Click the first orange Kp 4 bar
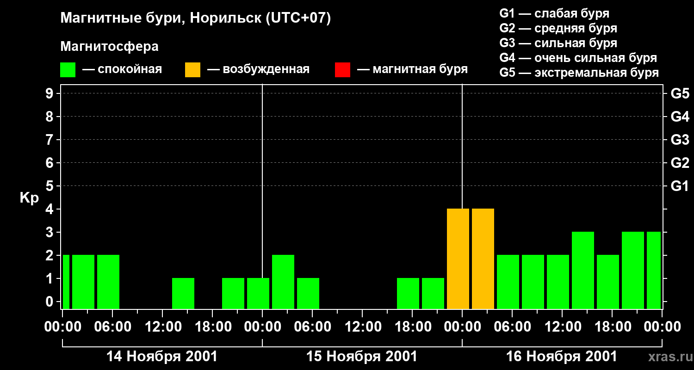 (x=458, y=259)
